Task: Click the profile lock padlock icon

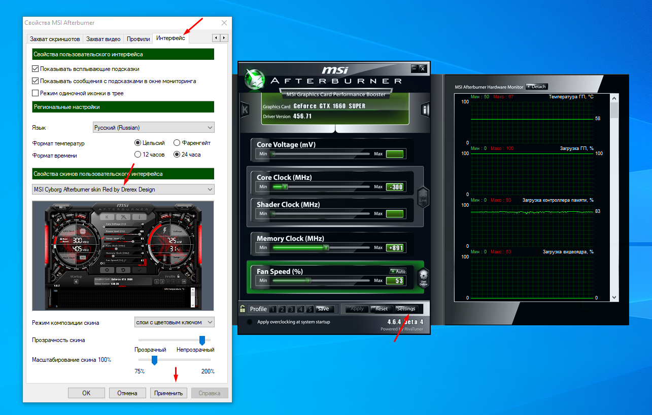Action: [x=243, y=309]
